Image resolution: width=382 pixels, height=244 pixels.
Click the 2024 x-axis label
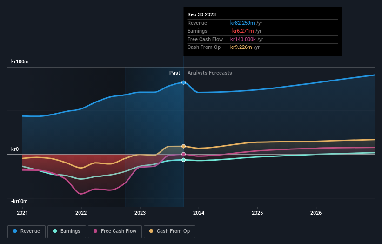(199, 213)
